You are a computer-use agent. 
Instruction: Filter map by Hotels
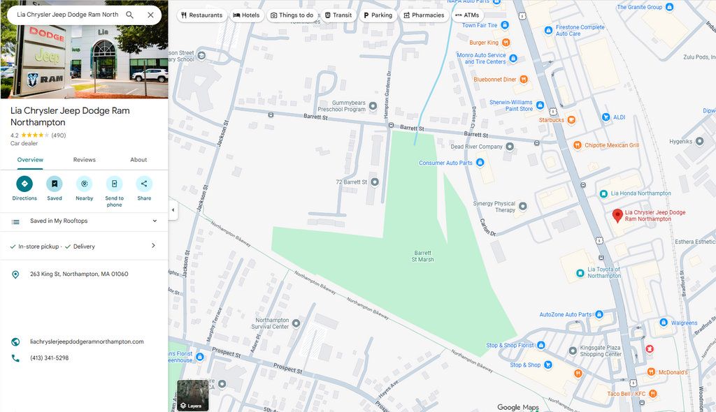coord(247,15)
